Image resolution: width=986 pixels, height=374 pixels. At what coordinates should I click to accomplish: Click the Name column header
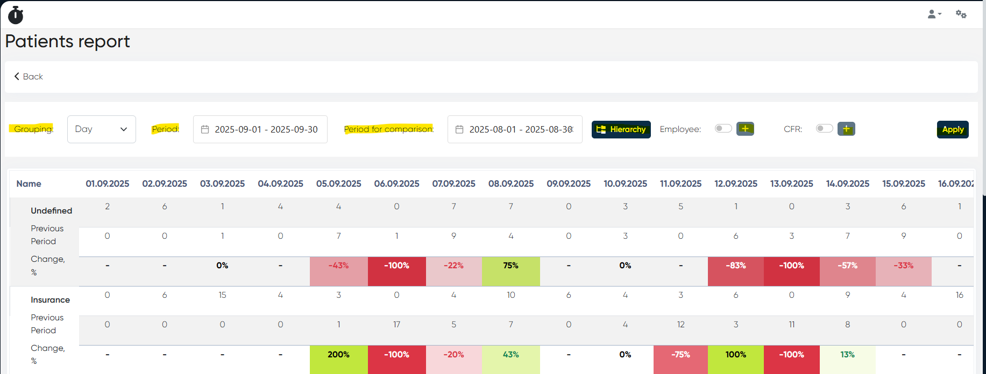[29, 184]
